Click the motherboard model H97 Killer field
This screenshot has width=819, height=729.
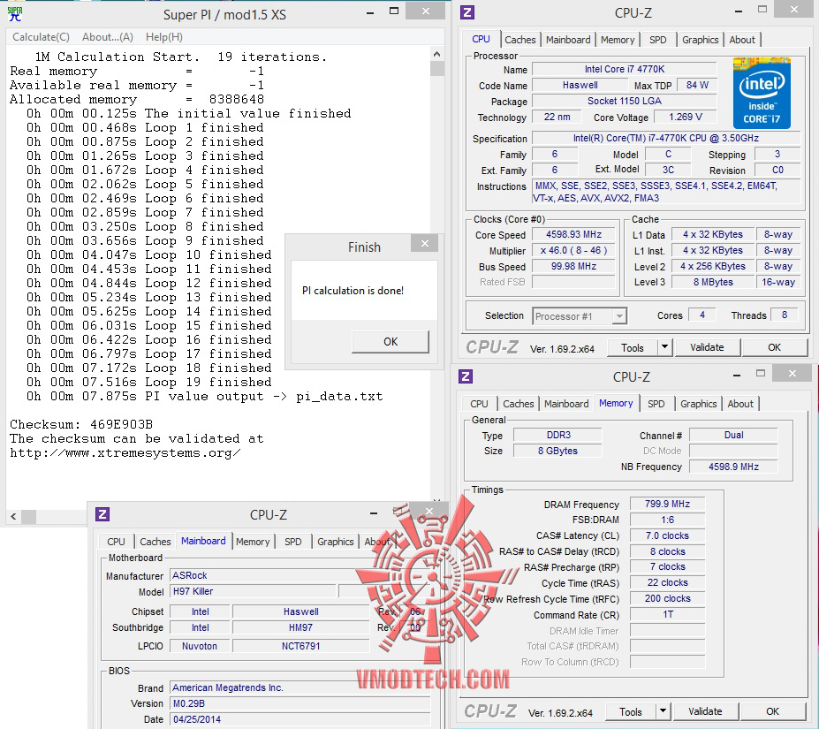coord(253,591)
